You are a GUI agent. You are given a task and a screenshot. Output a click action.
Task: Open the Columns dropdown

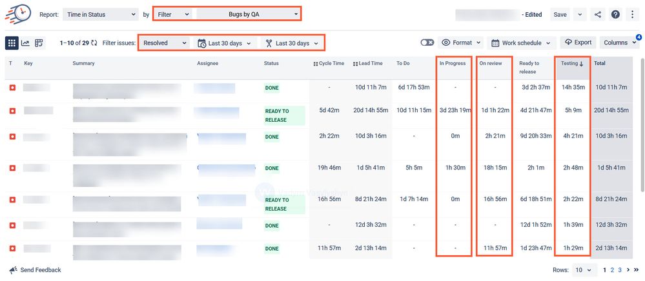619,43
